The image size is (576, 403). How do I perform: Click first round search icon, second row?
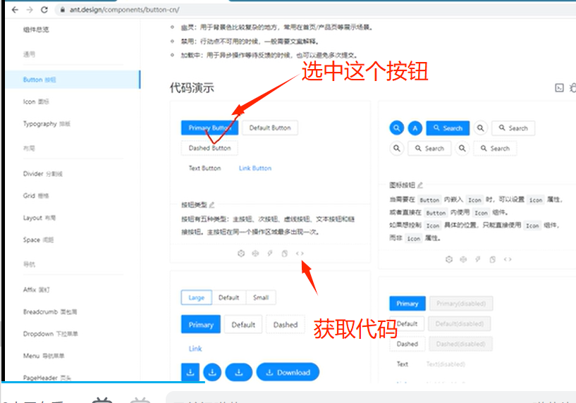(x=397, y=148)
